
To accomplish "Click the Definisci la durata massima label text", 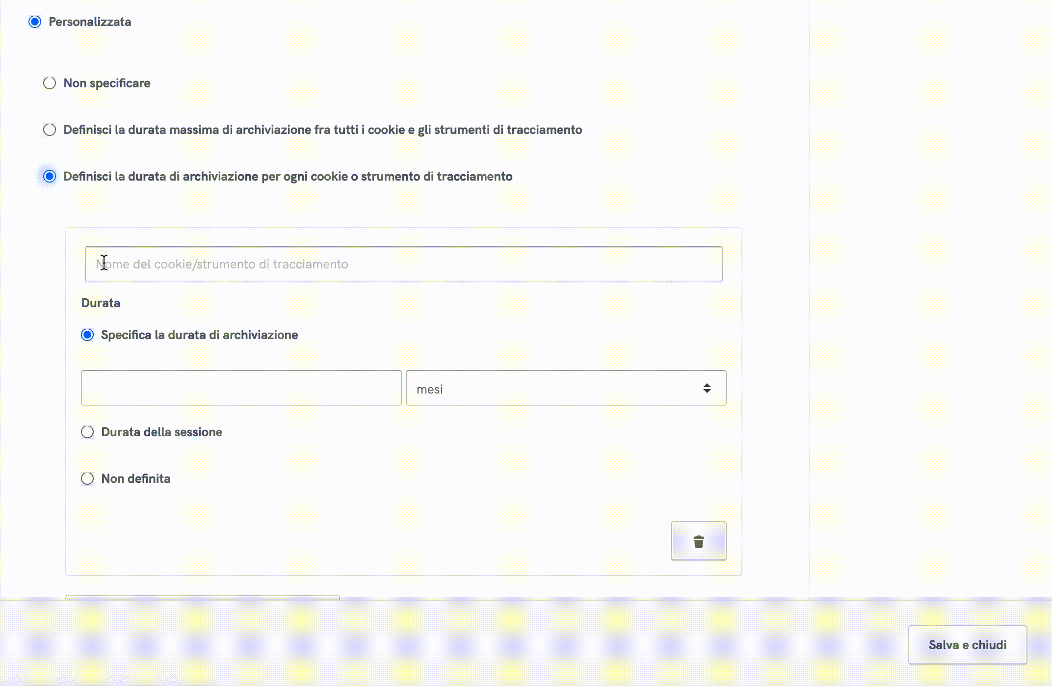I will tap(322, 130).
